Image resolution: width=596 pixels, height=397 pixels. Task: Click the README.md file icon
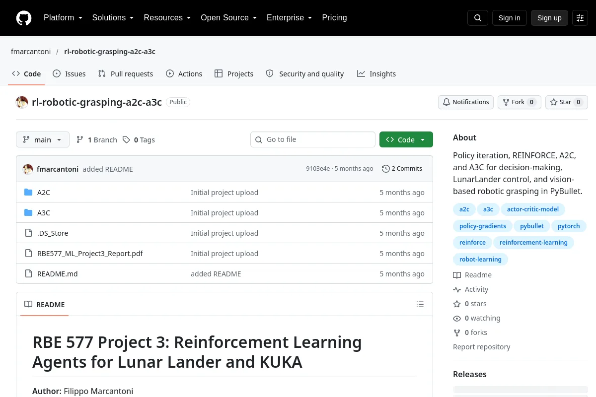tap(28, 274)
